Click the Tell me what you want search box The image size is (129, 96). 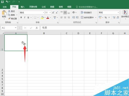[x=87, y=7]
